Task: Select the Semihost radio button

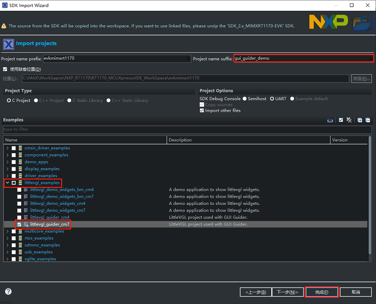Action: [244, 99]
